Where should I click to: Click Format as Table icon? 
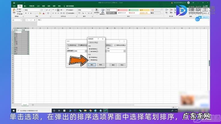coord(103,12)
